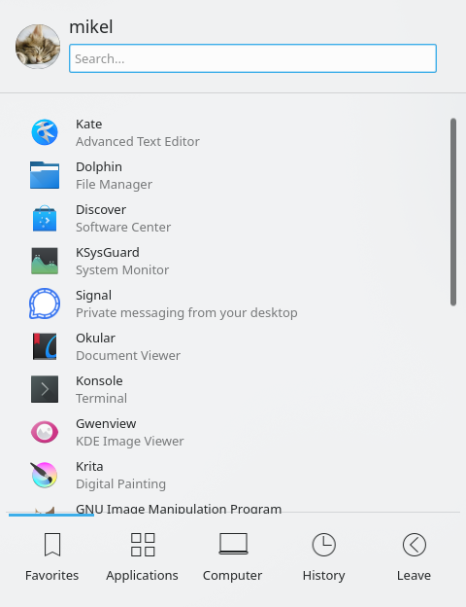
Task: Select the Krita entry name
Action: [89, 467]
